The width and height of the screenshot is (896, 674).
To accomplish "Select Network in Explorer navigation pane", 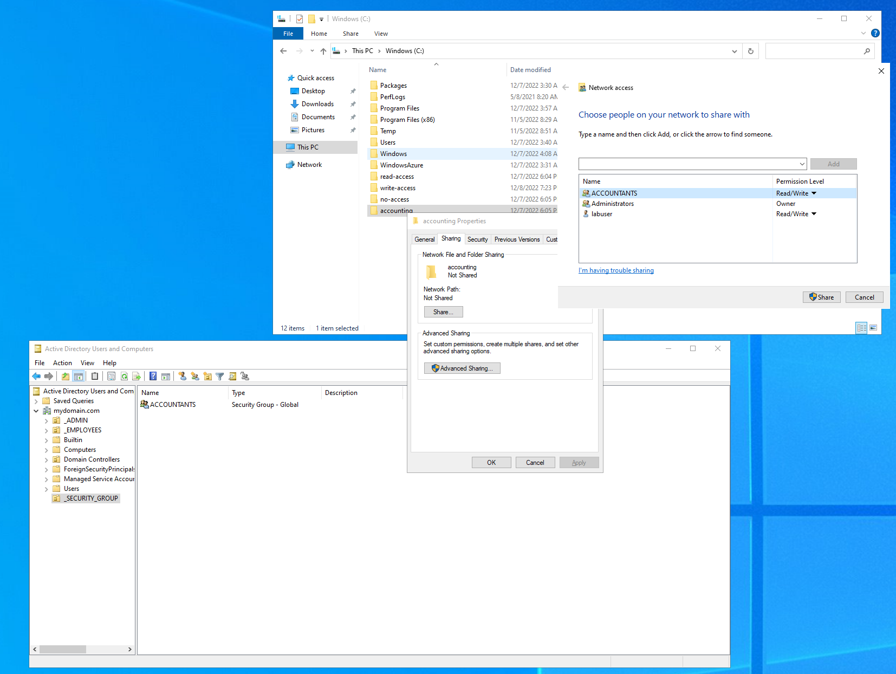I will tap(309, 165).
